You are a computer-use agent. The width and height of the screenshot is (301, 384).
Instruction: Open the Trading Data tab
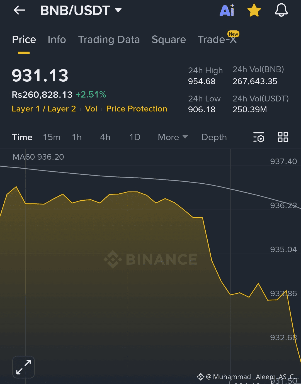(109, 40)
